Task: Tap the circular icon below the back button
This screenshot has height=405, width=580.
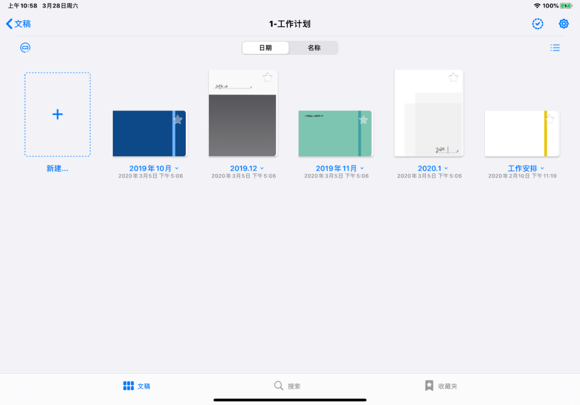Action: coord(25,47)
